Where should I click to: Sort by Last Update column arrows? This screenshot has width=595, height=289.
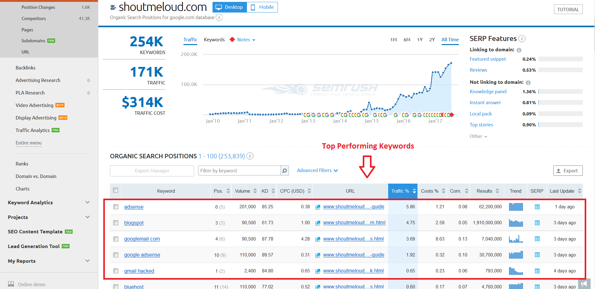click(580, 191)
